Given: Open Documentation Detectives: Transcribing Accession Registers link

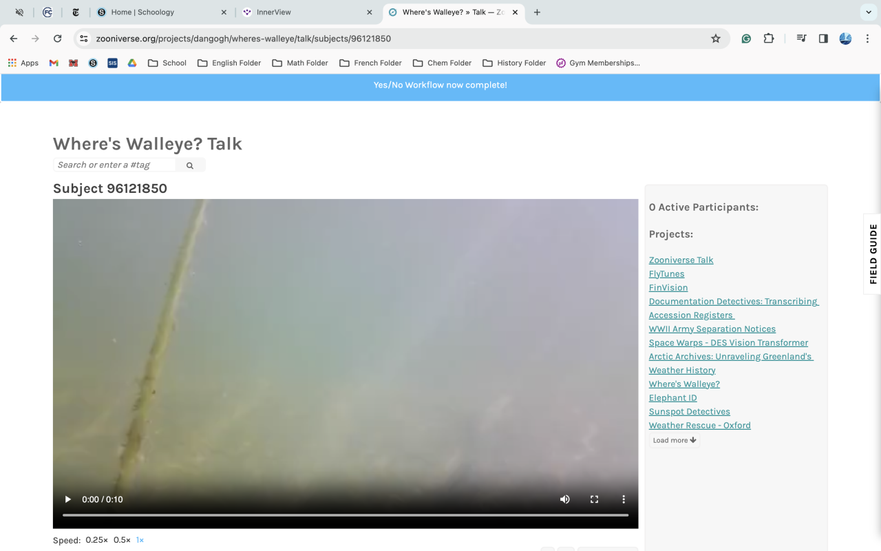Looking at the screenshot, I should (734, 308).
